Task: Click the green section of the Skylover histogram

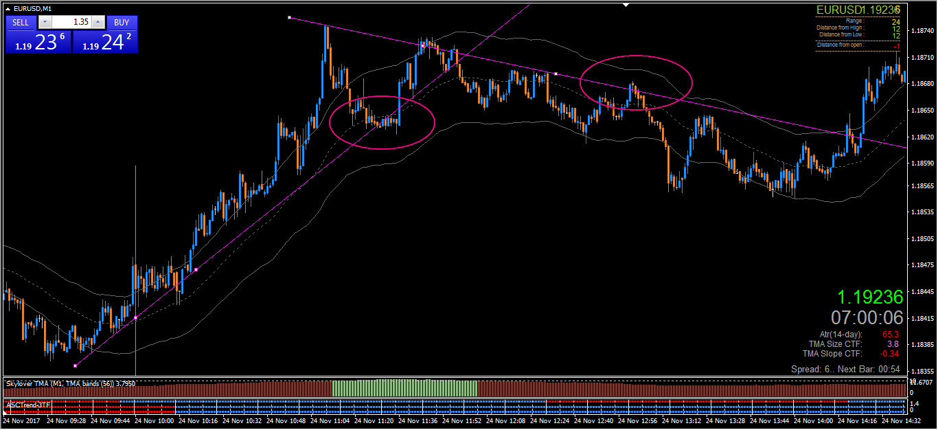Action: click(x=404, y=388)
